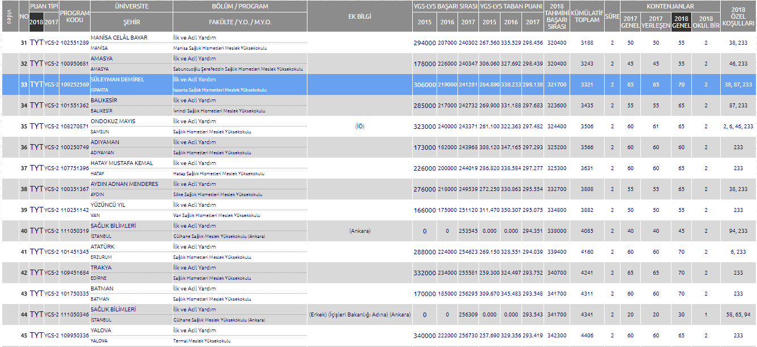Image resolution: width=757 pixels, height=347 pixels.
Task: Click the 2018 Genel kontenjan header
Action: (681, 22)
